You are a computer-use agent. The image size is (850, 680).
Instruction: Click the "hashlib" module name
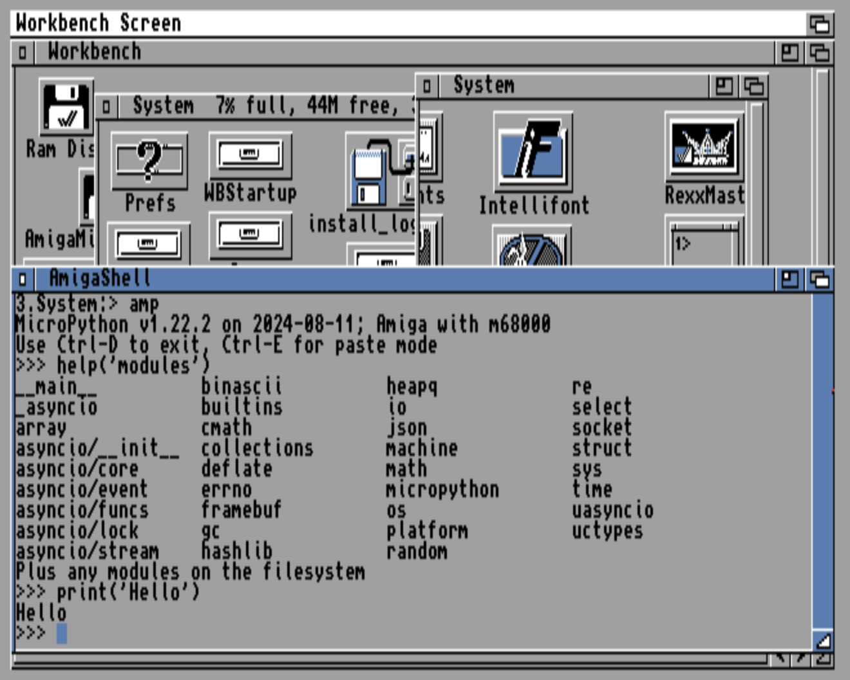click(x=237, y=551)
